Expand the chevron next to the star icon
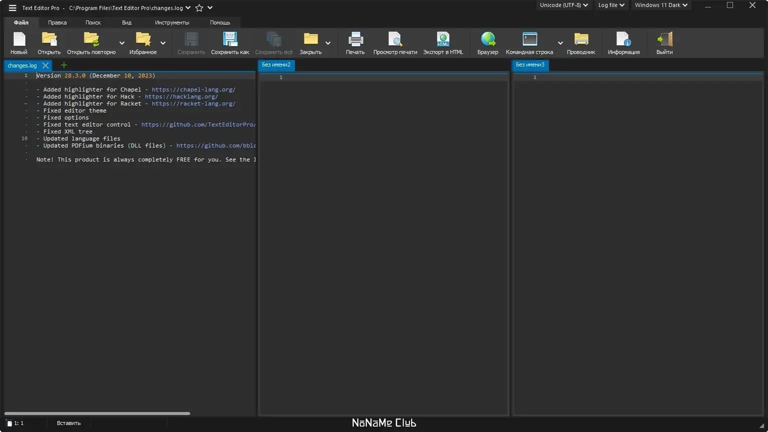 point(210,8)
